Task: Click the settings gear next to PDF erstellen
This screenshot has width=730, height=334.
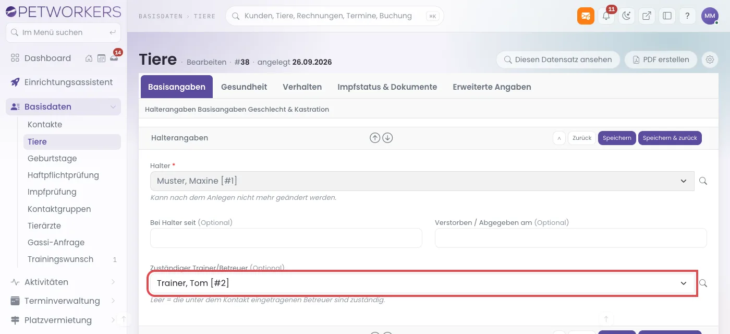Action: (x=710, y=59)
